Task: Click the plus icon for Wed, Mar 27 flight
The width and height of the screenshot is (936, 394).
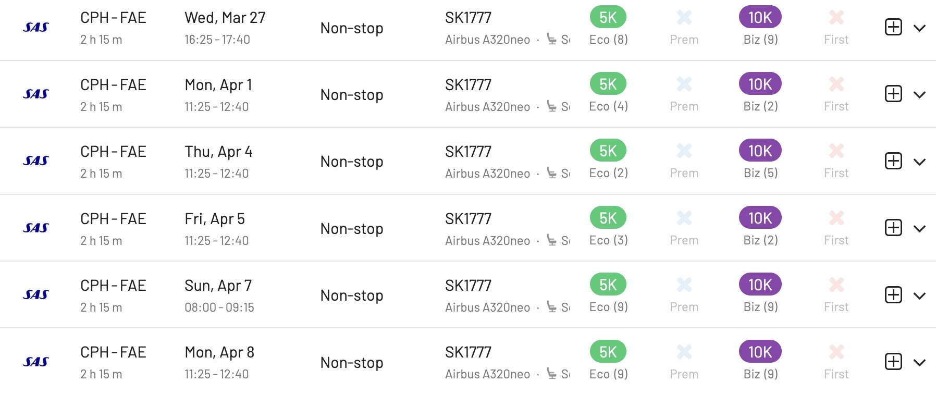Action: (893, 27)
